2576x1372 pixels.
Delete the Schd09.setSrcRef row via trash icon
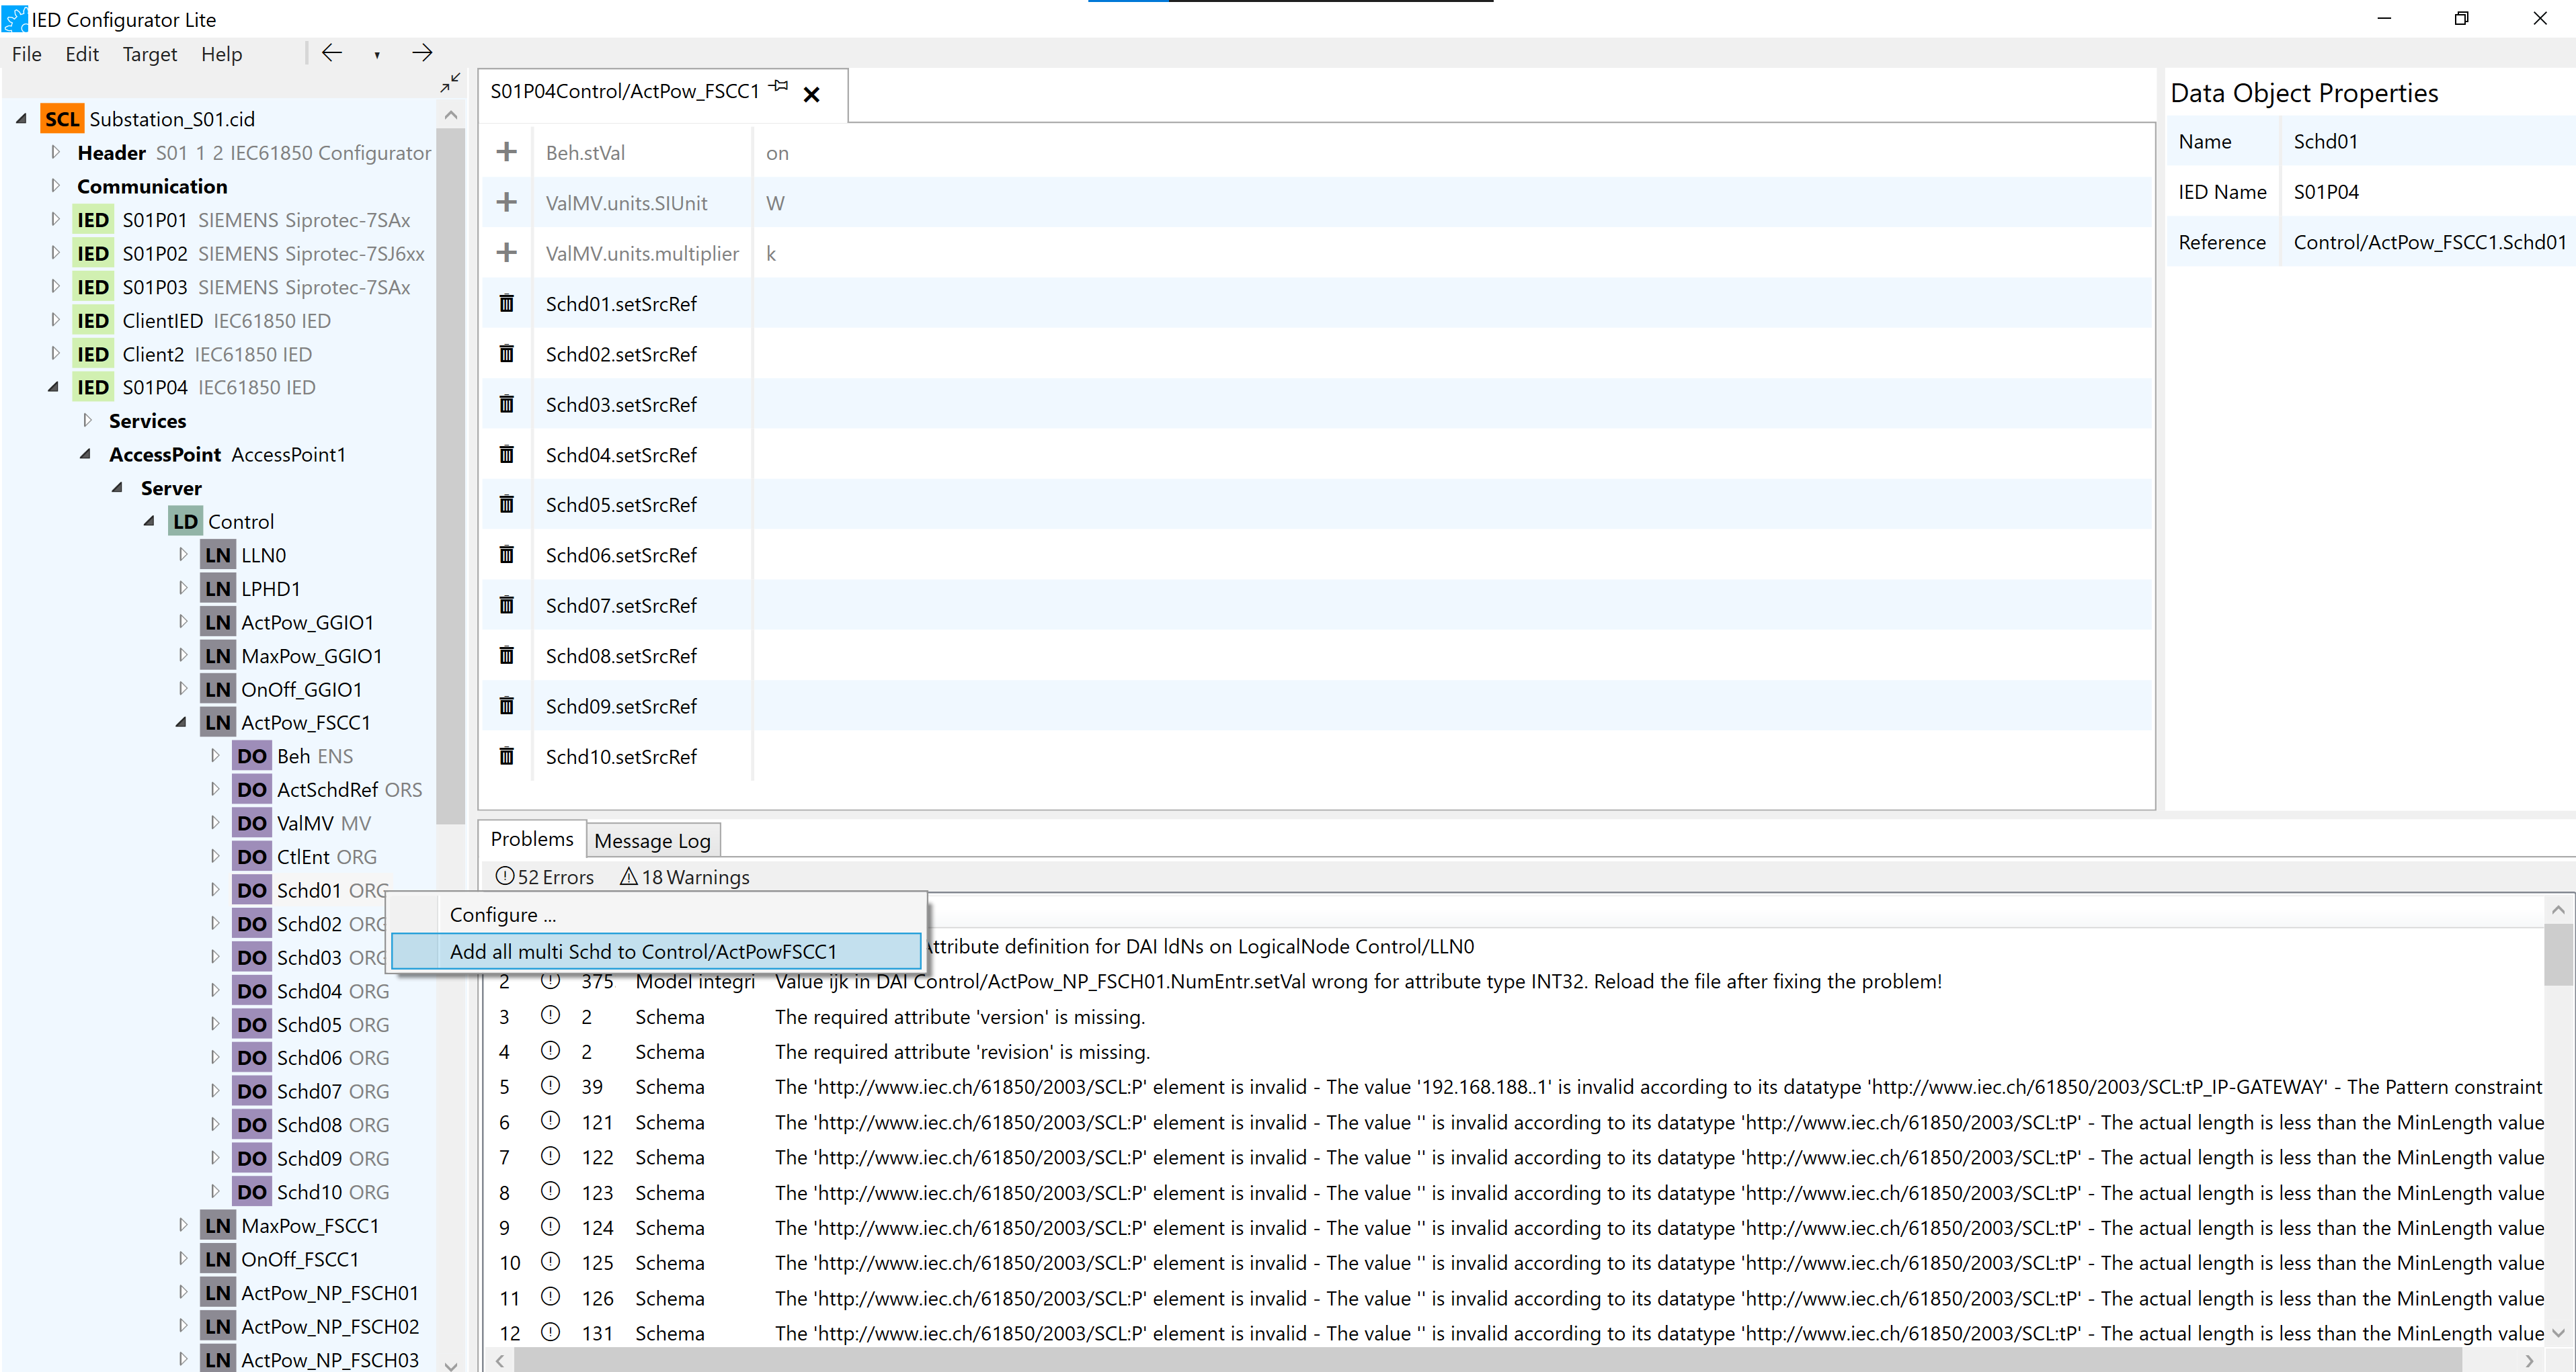pos(506,706)
